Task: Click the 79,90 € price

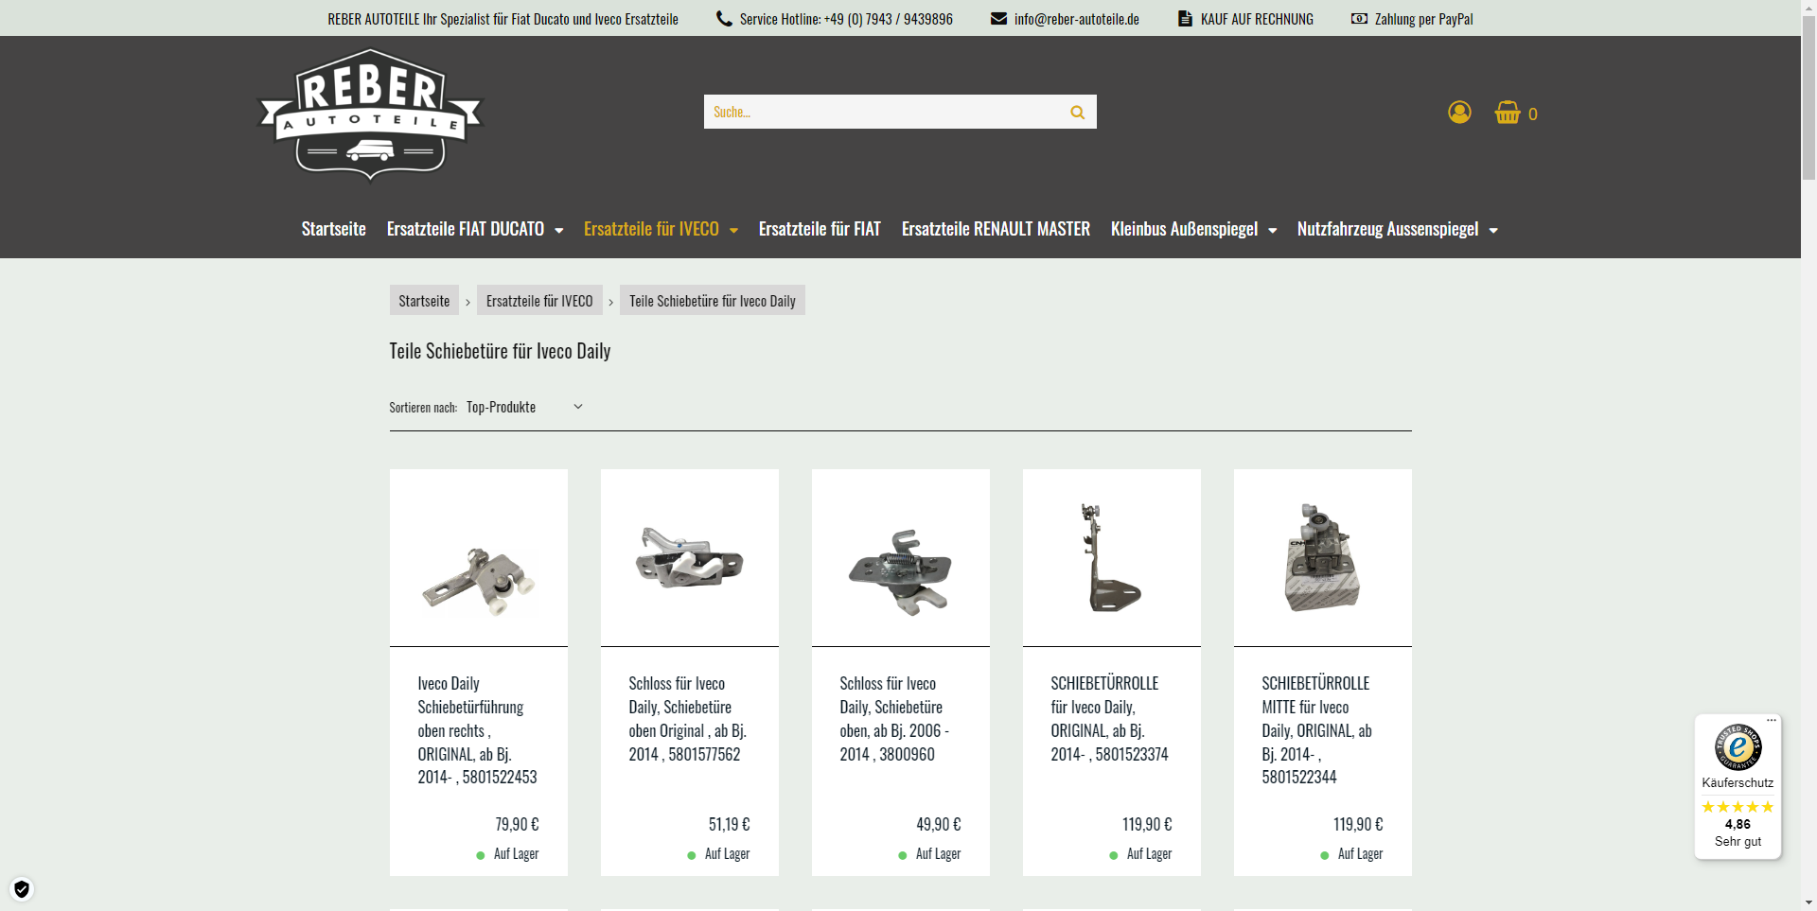Action: click(x=517, y=825)
